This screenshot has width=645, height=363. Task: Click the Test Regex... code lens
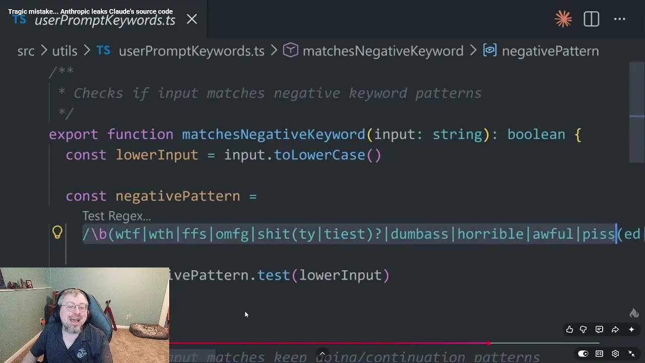point(116,216)
